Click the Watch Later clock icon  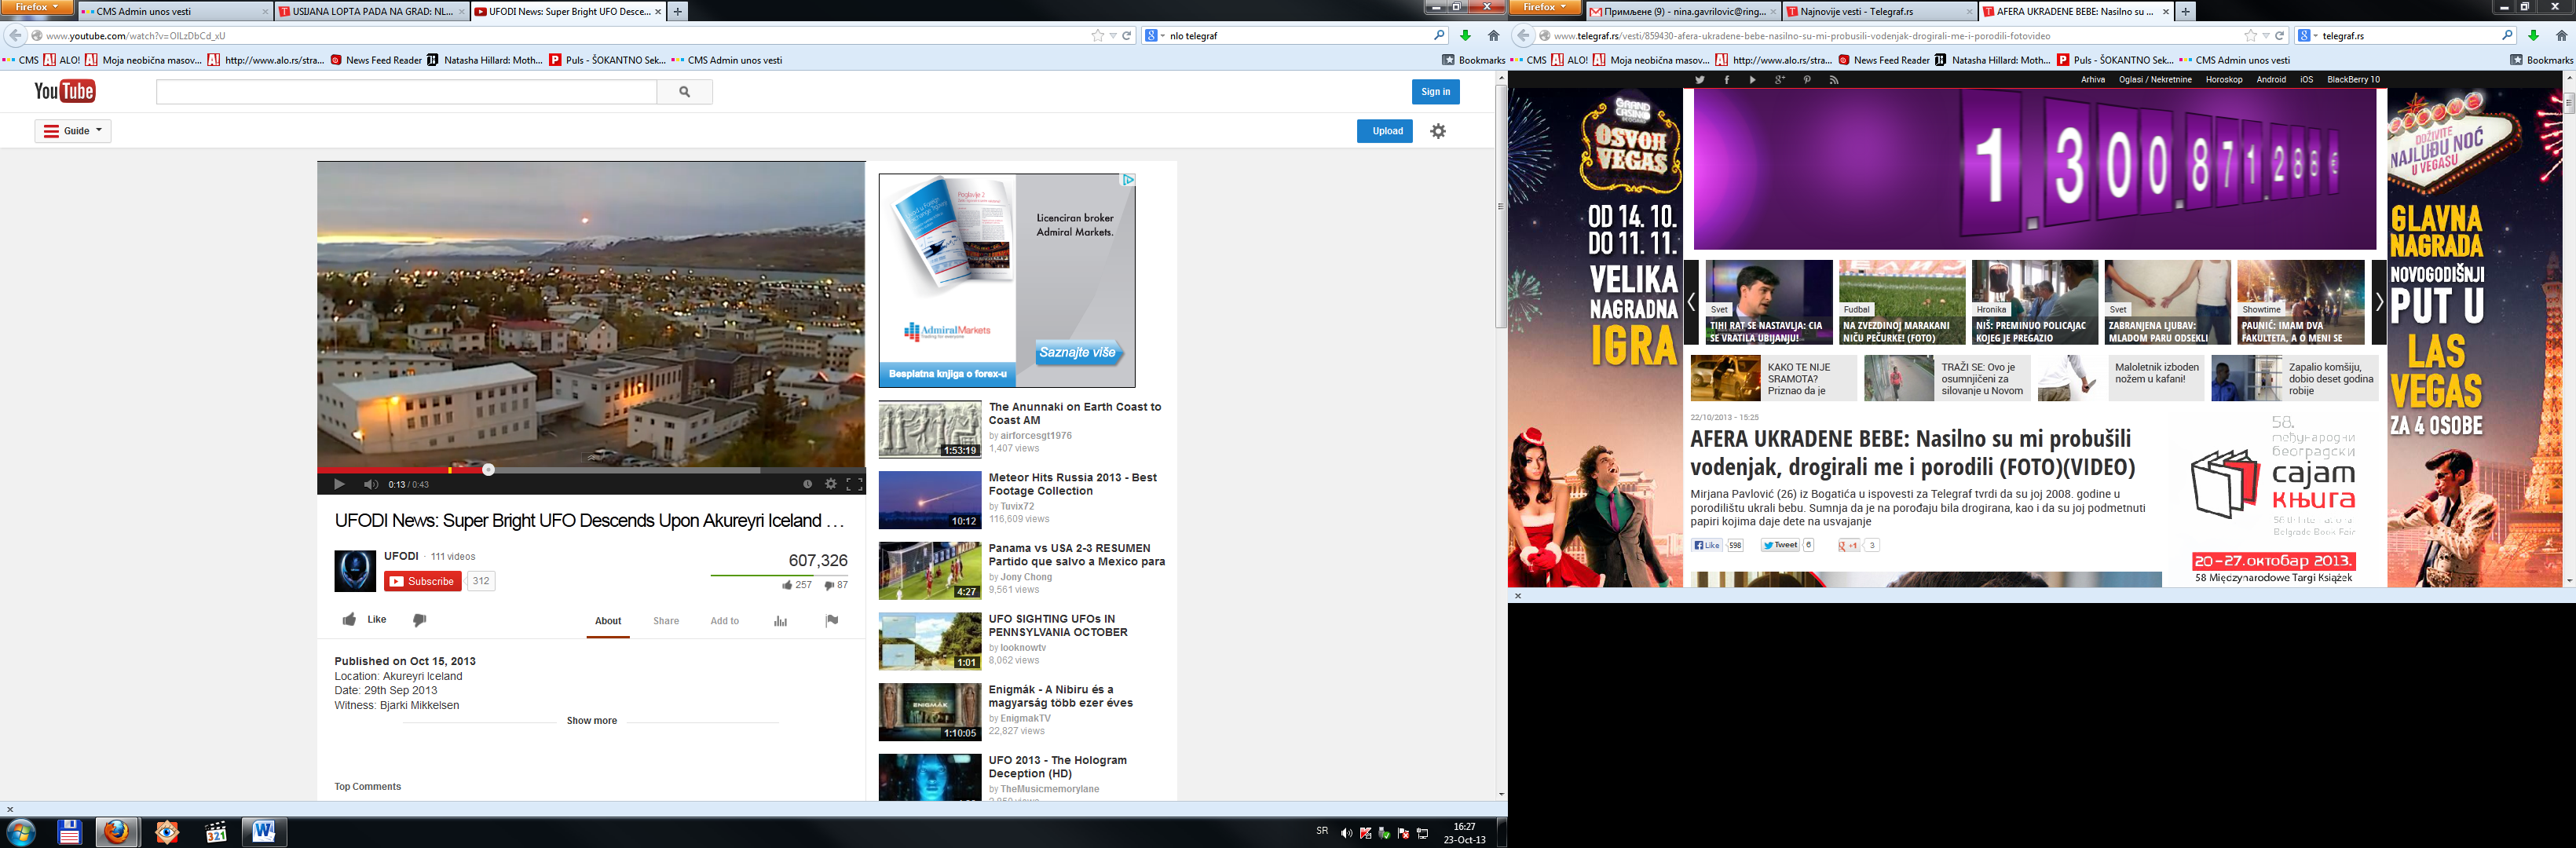click(807, 484)
